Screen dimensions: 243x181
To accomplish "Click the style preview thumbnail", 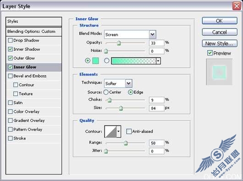I will click(219, 72).
